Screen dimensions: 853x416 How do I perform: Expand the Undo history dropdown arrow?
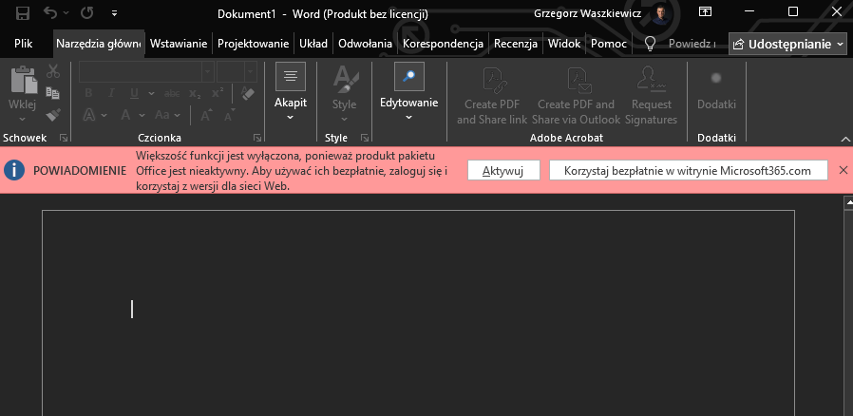click(x=66, y=13)
